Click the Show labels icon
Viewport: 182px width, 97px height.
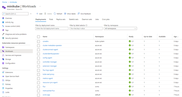[x=65, y=14]
